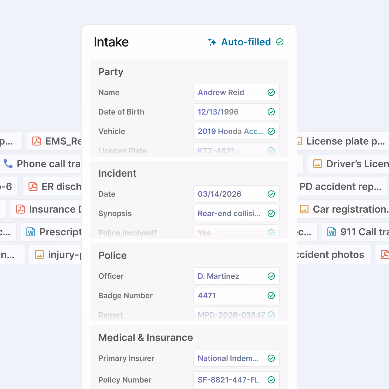This screenshot has width=389, height=389.
Task: Open the 911 Call transcript chip
Action: (x=355, y=232)
